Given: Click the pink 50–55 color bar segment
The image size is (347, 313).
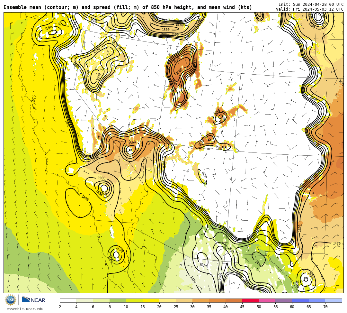Looking at the screenshot, I should 267,300.
